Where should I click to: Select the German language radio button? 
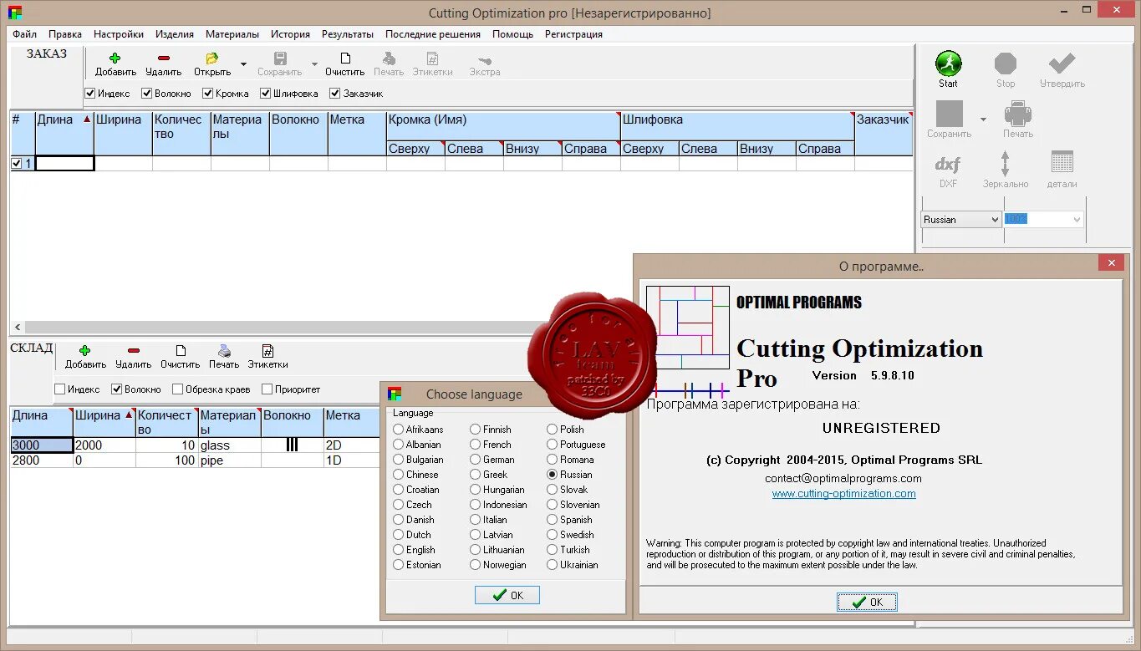click(x=475, y=460)
